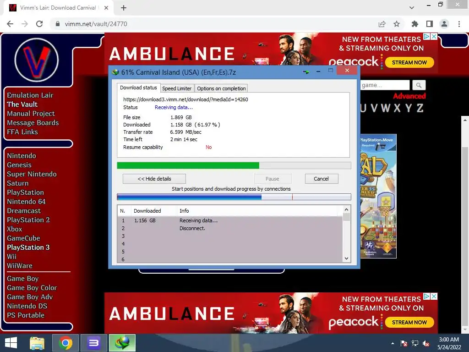
Task: Go back to the previous page in Chrome
Action: (x=10, y=24)
